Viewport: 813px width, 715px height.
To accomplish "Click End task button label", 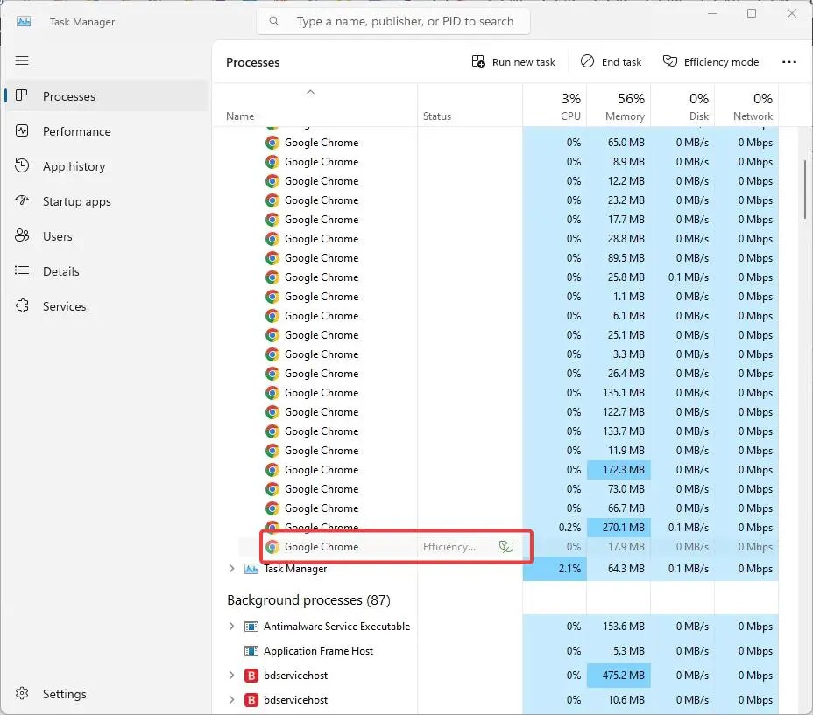I will pos(621,62).
